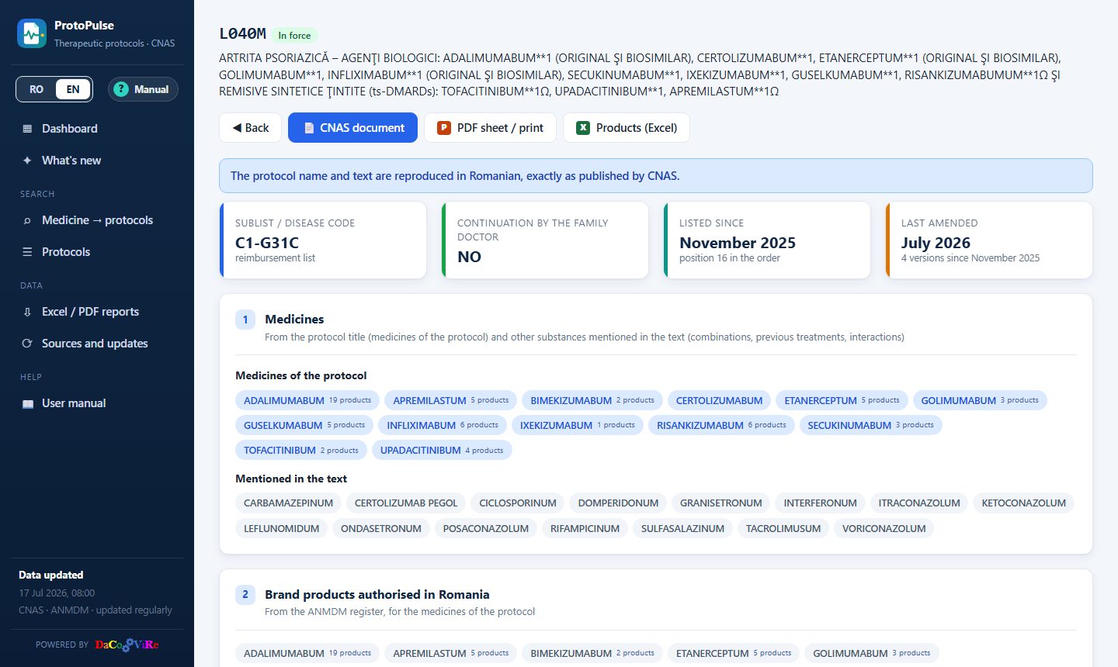Click the User manual book icon

coord(27,403)
